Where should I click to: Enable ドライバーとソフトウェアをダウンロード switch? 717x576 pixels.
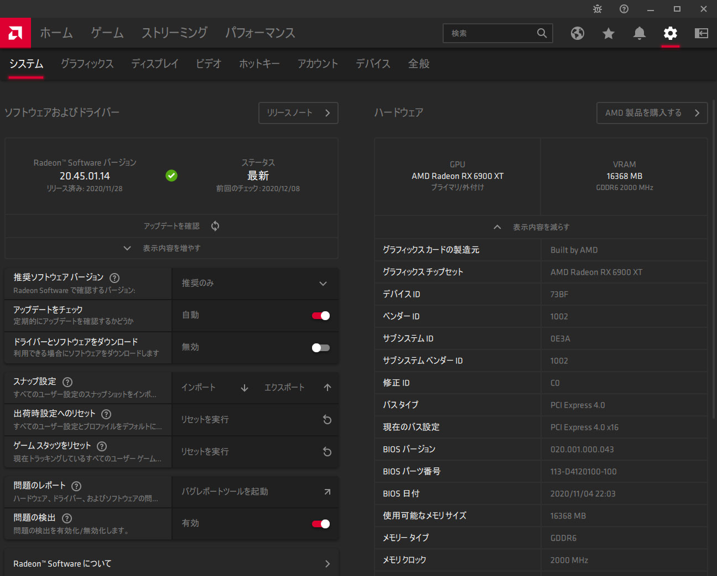(321, 348)
